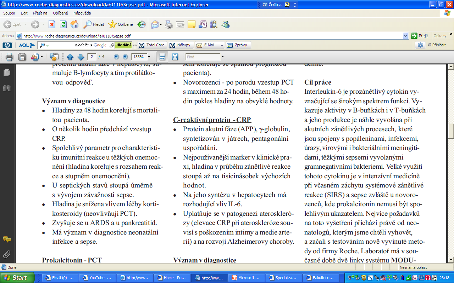454x283 pixels.
Task: Zoom in with plus button
Action: 125,57
